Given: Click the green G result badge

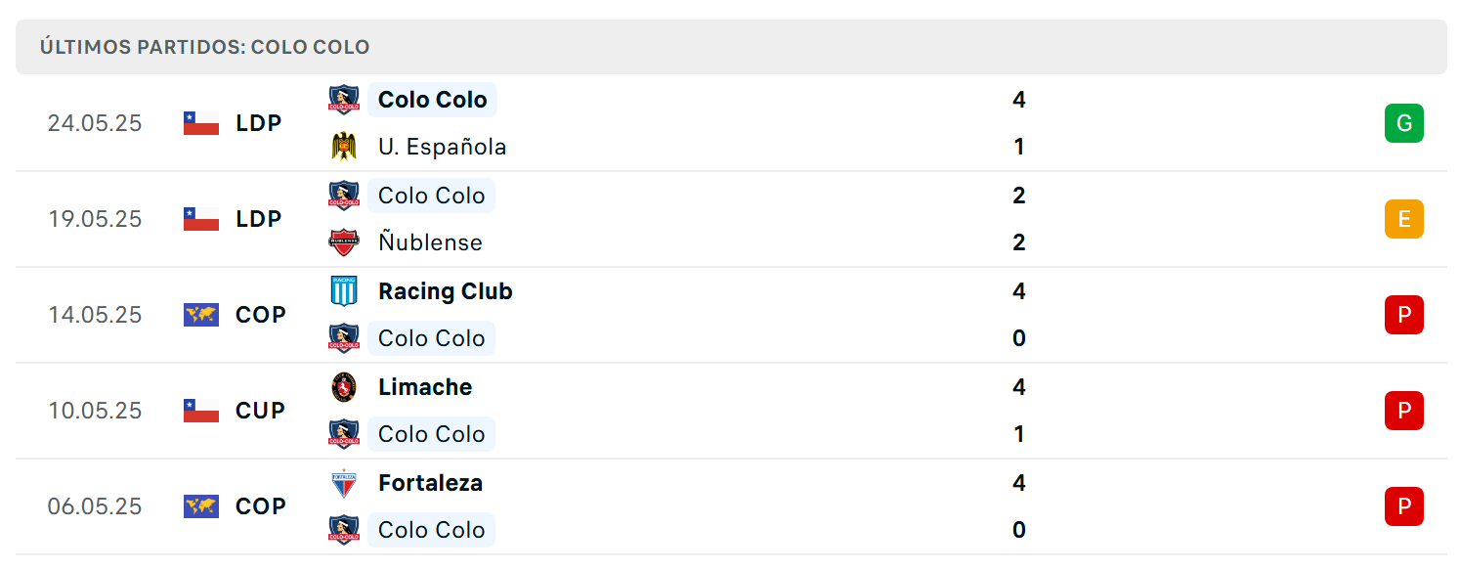Looking at the screenshot, I should 1404,123.
